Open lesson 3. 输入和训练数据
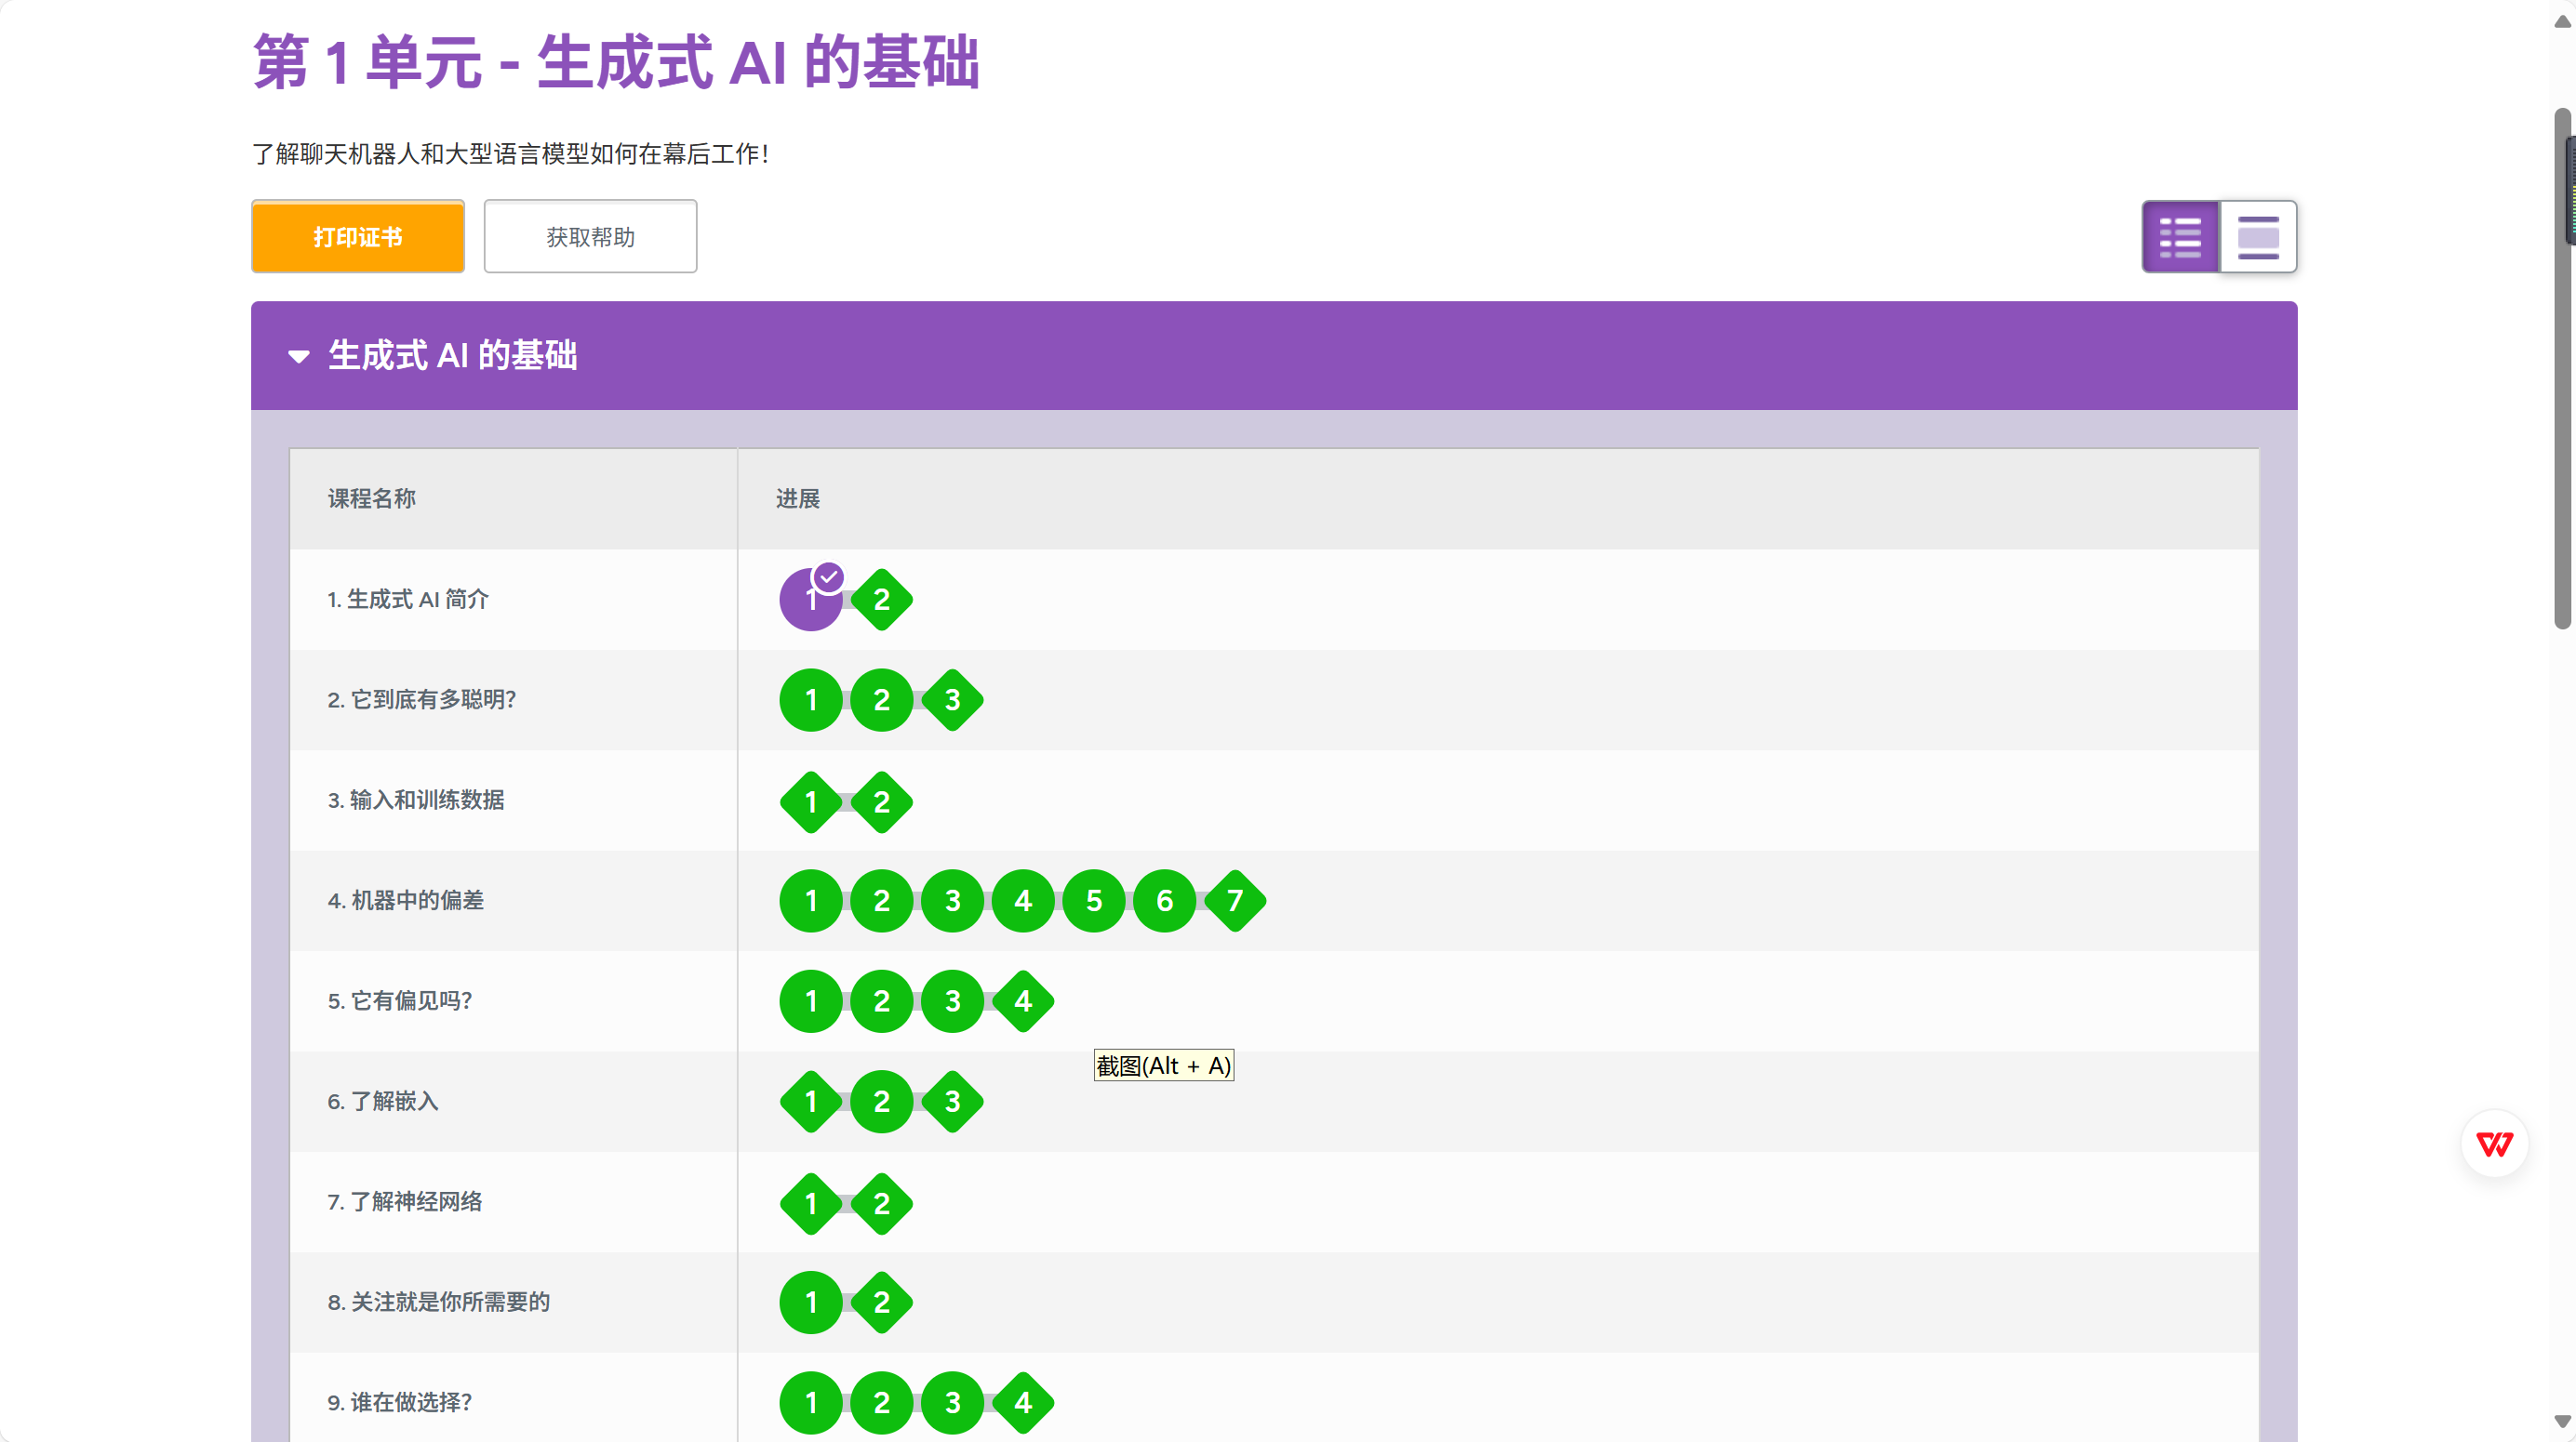Image resolution: width=2576 pixels, height=1442 pixels. coord(416,800)
